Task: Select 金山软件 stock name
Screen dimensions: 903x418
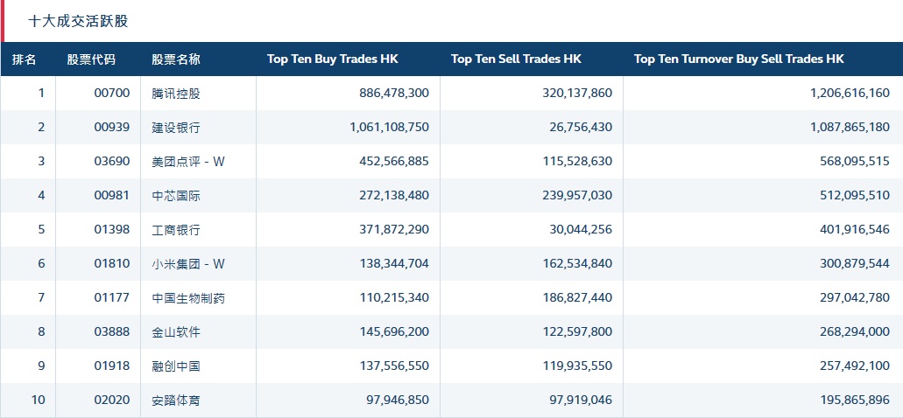Action: [176, 332]
